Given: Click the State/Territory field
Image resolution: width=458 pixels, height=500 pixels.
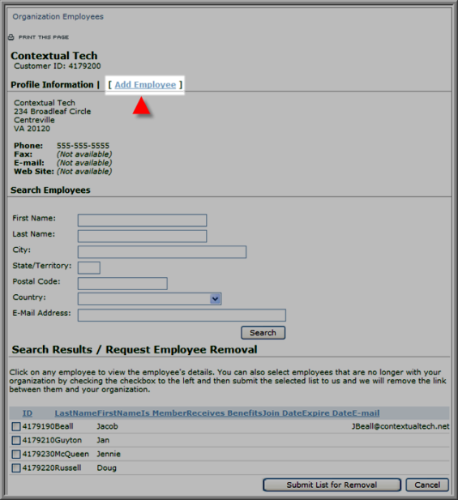Looking at the screenshot, I should [x=89, y=268].
